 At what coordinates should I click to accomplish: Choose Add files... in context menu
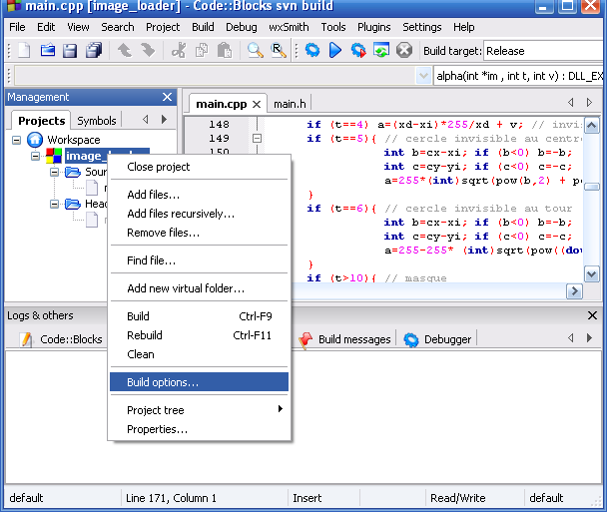click(x=199, y=195)
